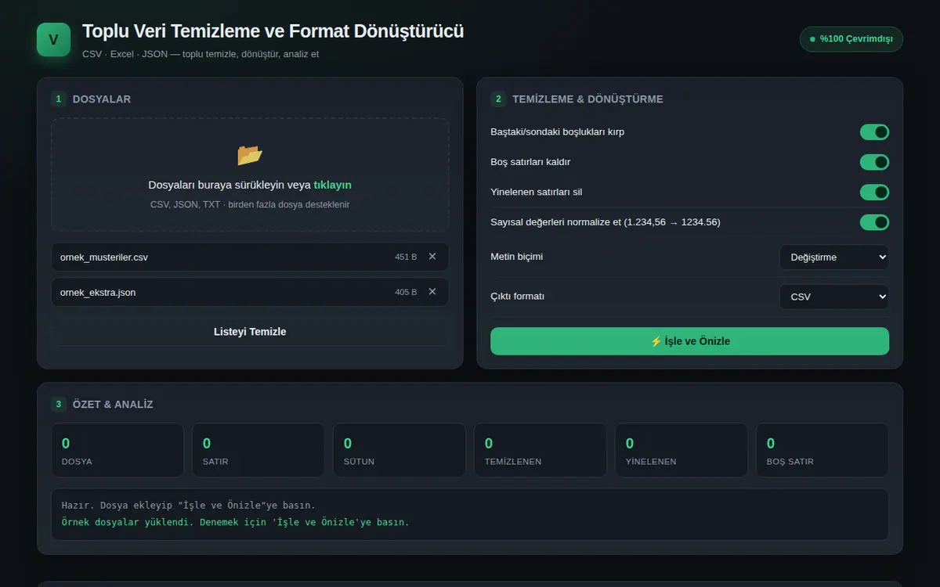Click the TEMİZLENEN stat card
Image resolution: width=940 pixels, height=587 pixels.
pos(540,450)
